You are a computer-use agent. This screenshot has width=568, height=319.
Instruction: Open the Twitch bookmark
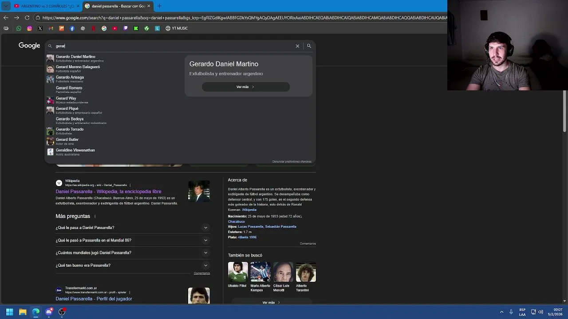tap(125, 28)
